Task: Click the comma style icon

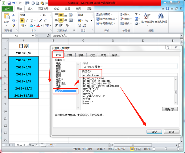Action: click(x=92, y=21)
